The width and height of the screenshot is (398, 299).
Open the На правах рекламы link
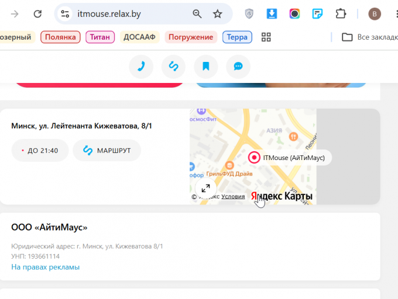pyautogui.click(x=46, y=267)
